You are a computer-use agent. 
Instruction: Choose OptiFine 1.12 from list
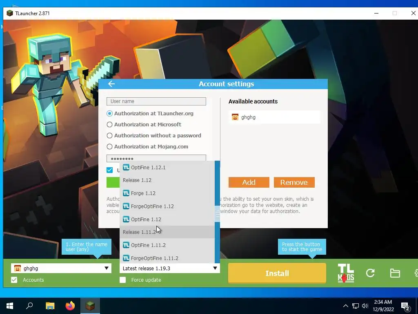click(167, 219)
